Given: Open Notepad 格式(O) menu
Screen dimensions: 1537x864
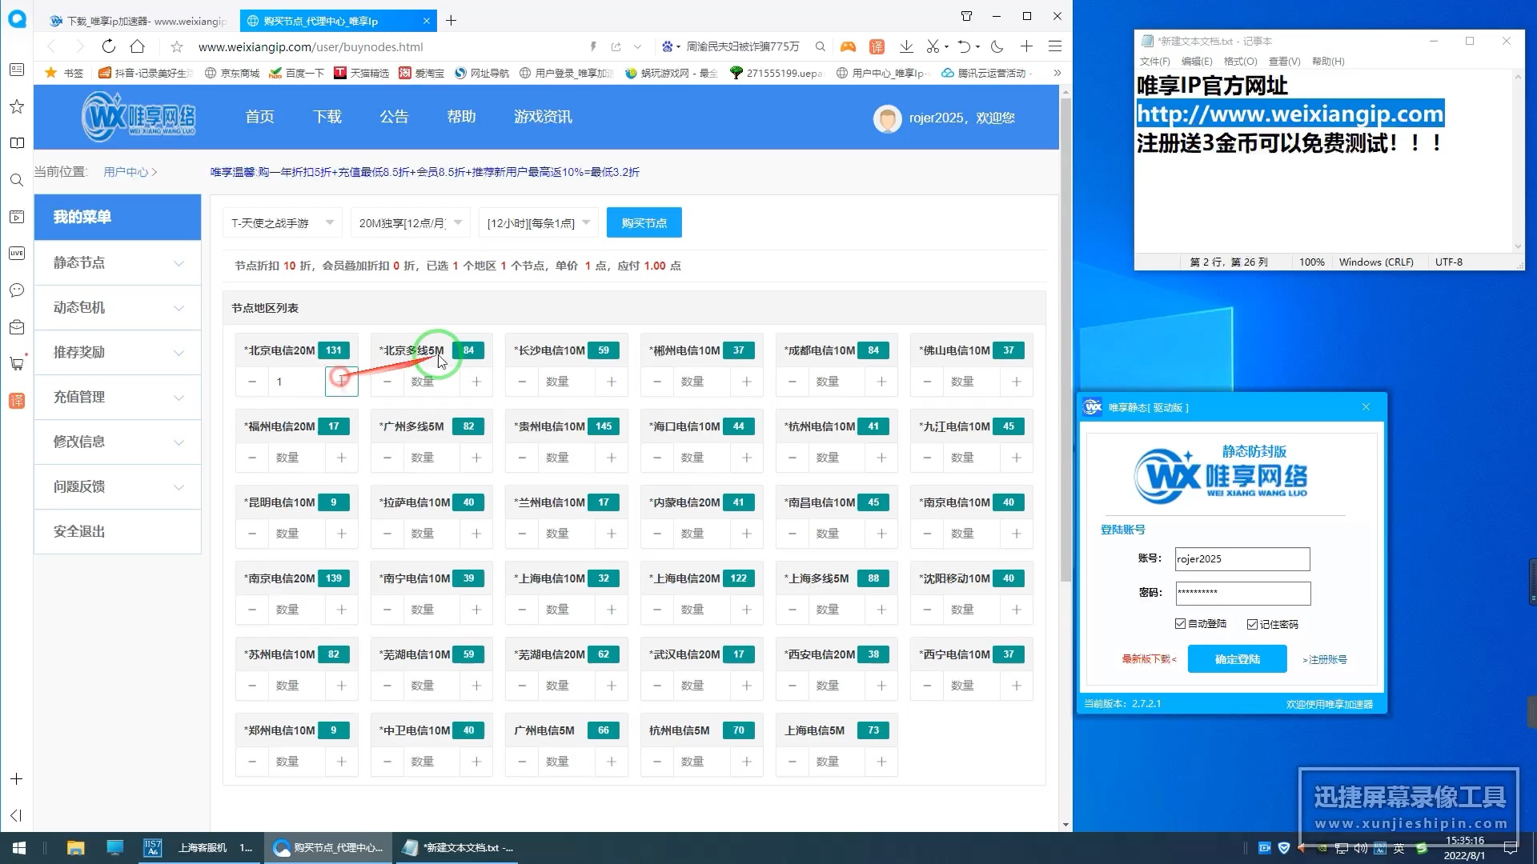Looking at the screenshot, I should pyautogui.click(x=1240, y=62).
